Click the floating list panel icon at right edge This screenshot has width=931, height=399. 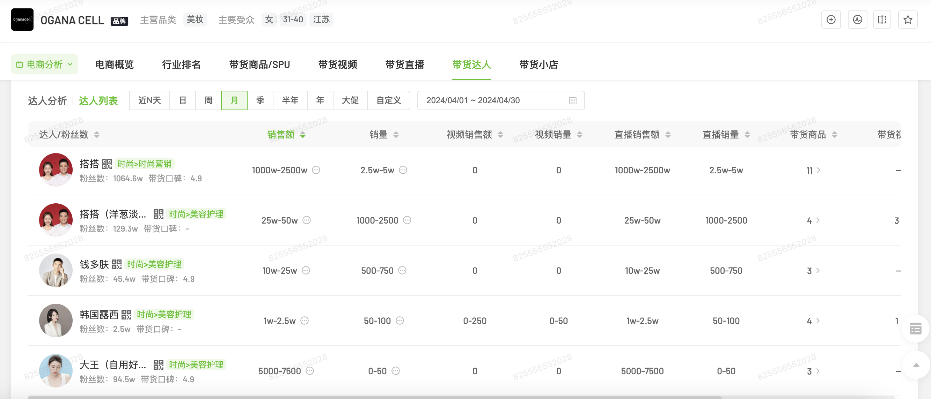915,329
